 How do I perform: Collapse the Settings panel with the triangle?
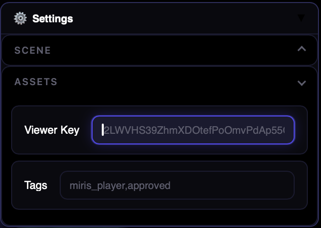tap(301, 18)
